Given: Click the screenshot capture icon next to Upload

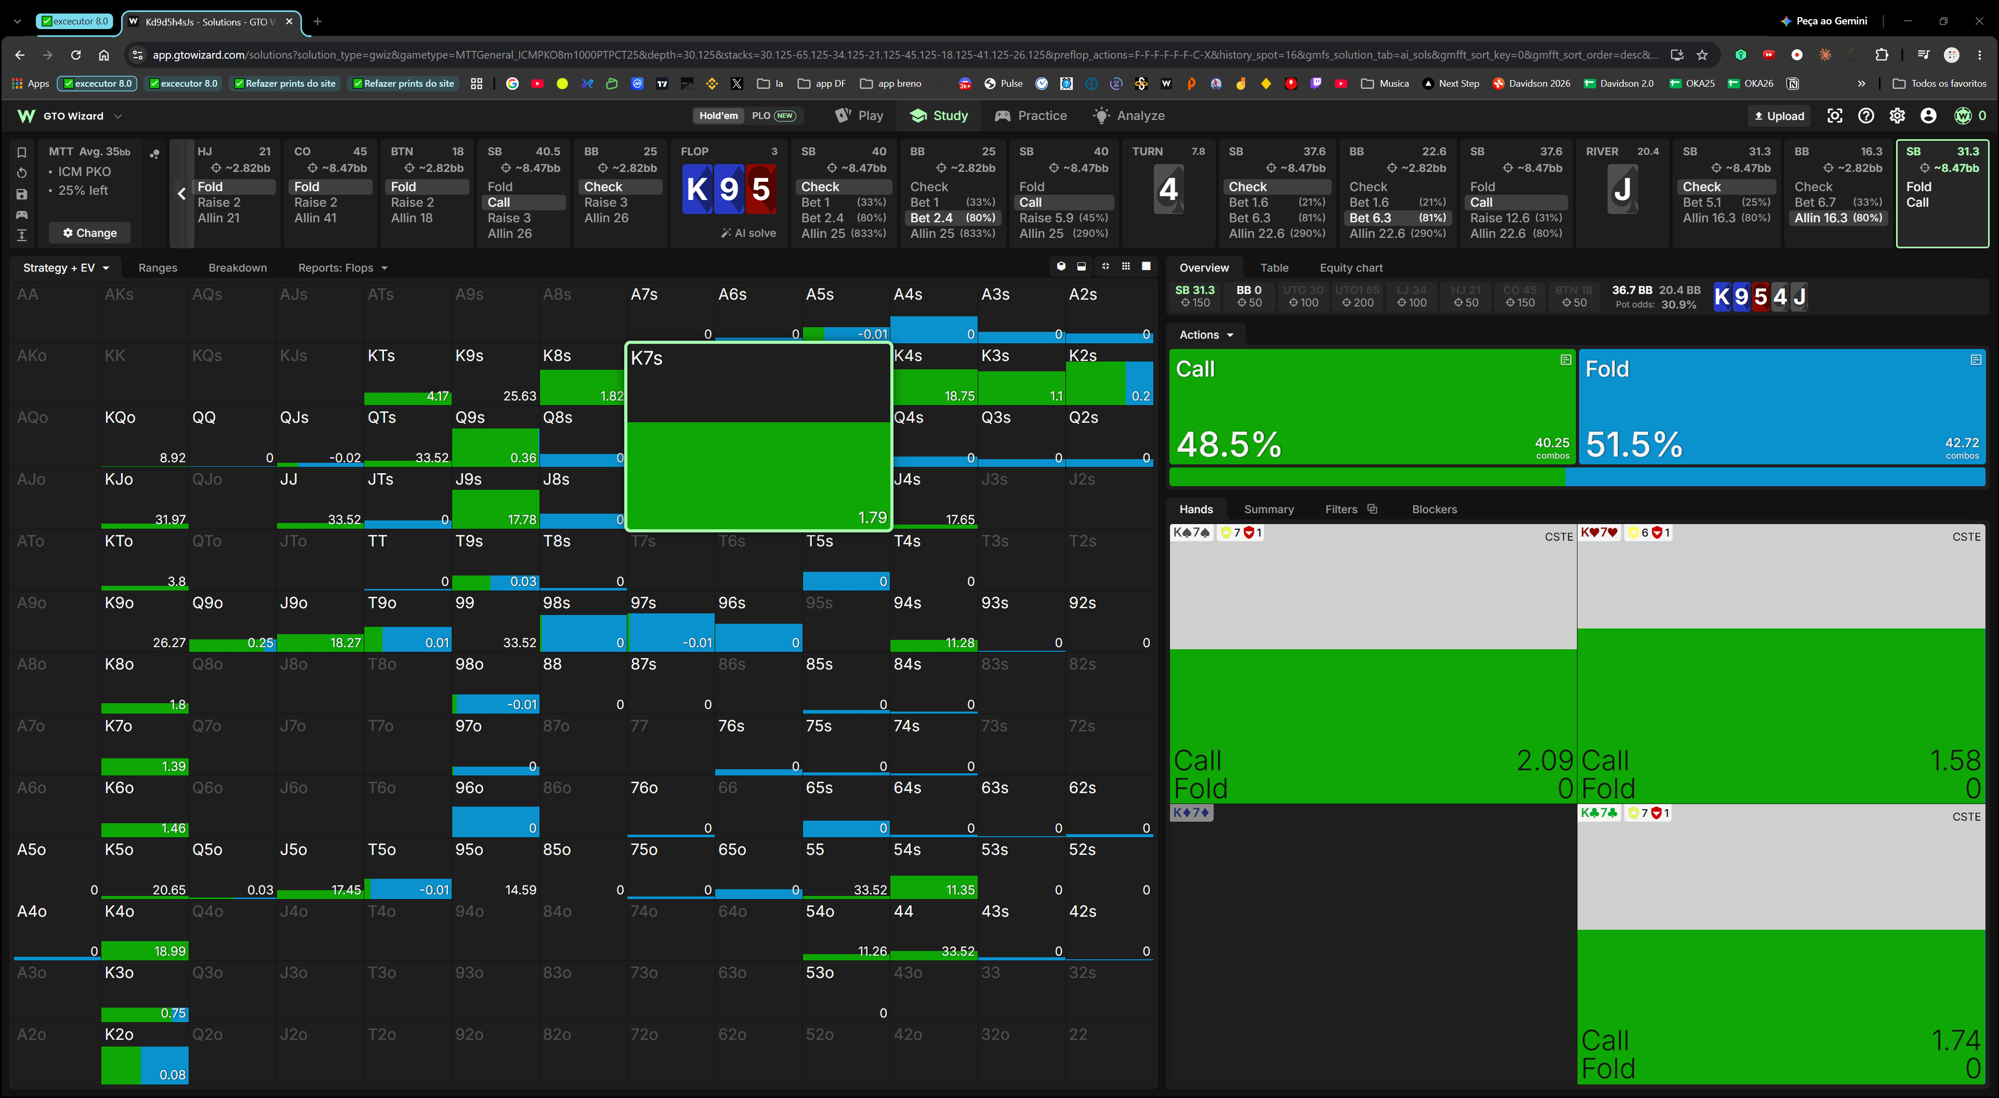Looking at the screenshot, I should click(x=1834, y=115).
